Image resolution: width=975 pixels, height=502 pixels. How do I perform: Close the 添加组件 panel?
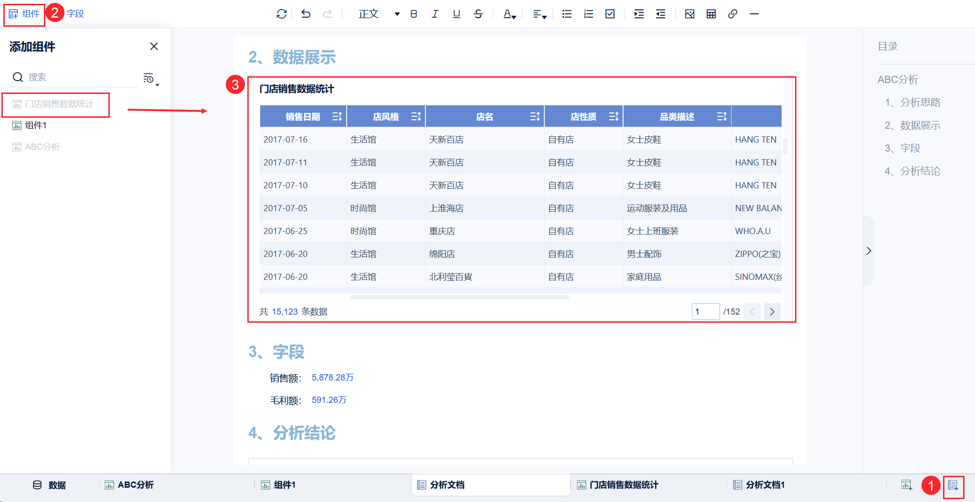click(x=154, y=46)
